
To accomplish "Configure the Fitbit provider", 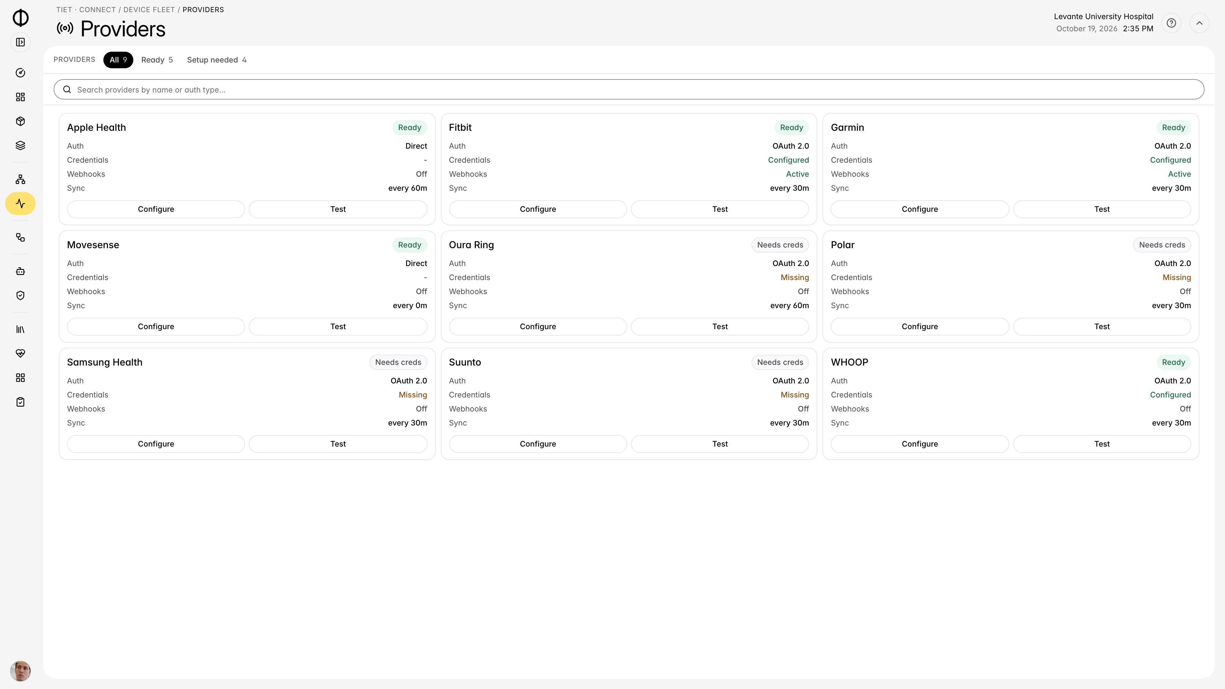I will click(x=538, y=209).
